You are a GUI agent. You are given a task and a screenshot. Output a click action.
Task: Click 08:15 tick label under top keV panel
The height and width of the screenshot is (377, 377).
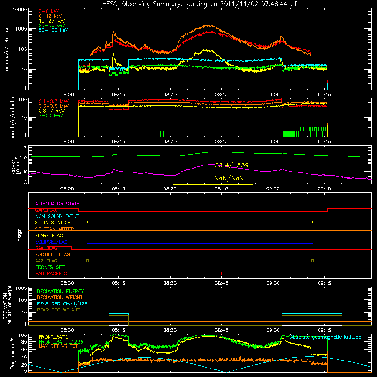coord(119,95)
